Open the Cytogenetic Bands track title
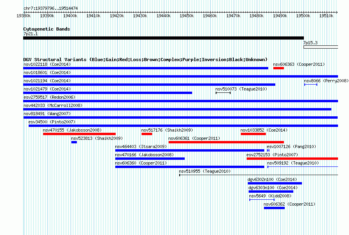 pos(47,29)
